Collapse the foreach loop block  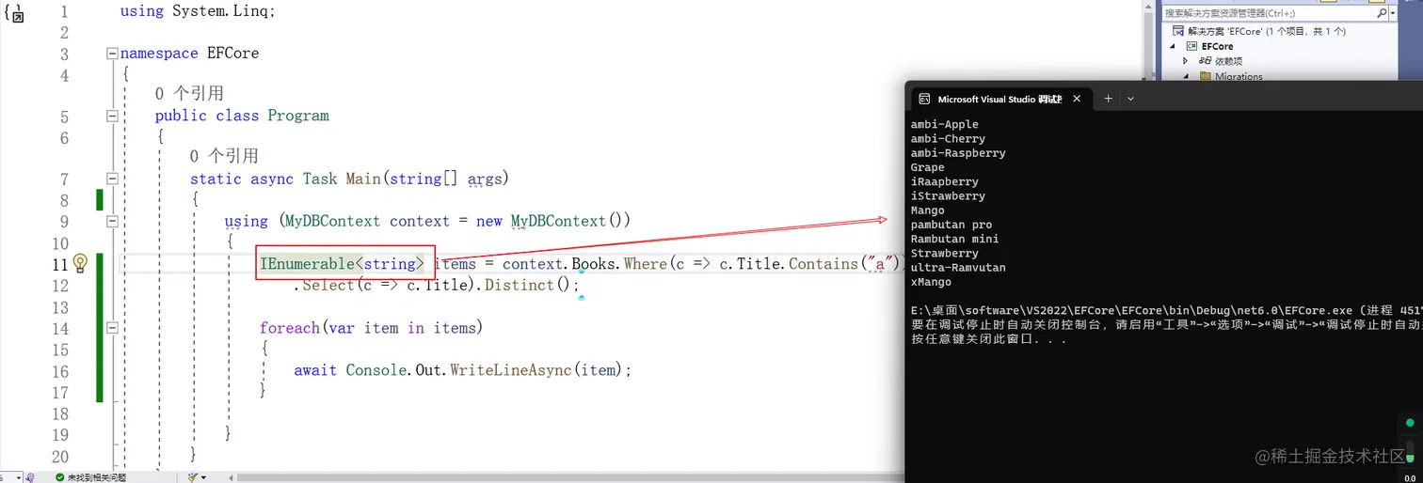click(x=113, y=328)
